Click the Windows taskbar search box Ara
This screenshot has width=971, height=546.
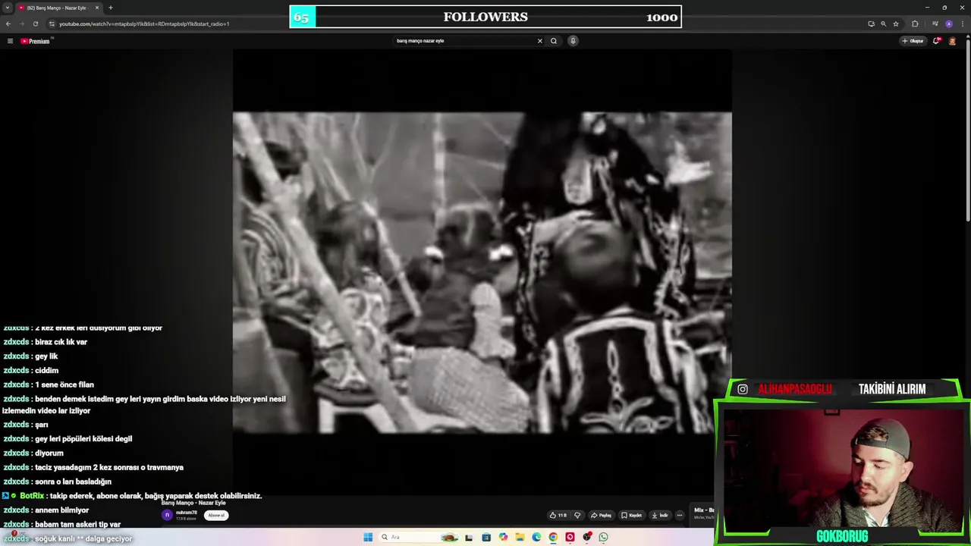(417, 537)
